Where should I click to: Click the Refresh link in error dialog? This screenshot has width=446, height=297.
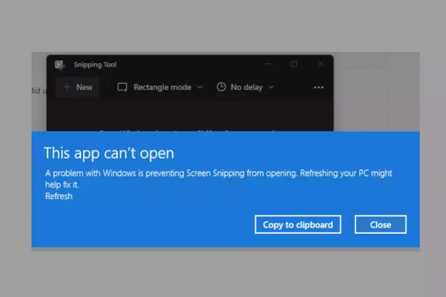(x=58, y=196)
